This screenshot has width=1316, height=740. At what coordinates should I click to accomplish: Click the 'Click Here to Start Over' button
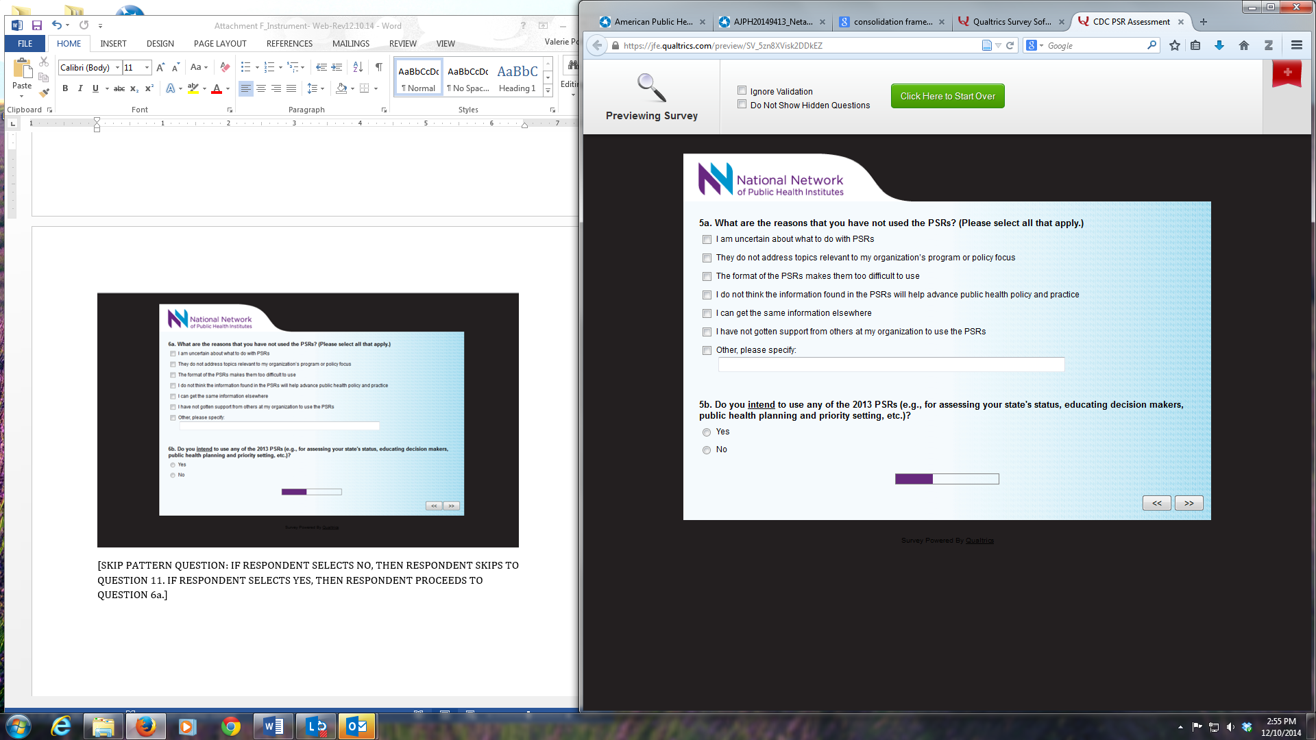click(947, 97)
